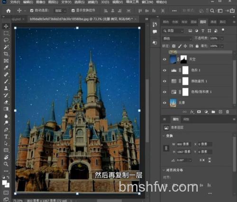The width and height of the screenshot is (237, 202).
Task: Collapse the 对齐并分布 section
Action: (x=164, y=170)
